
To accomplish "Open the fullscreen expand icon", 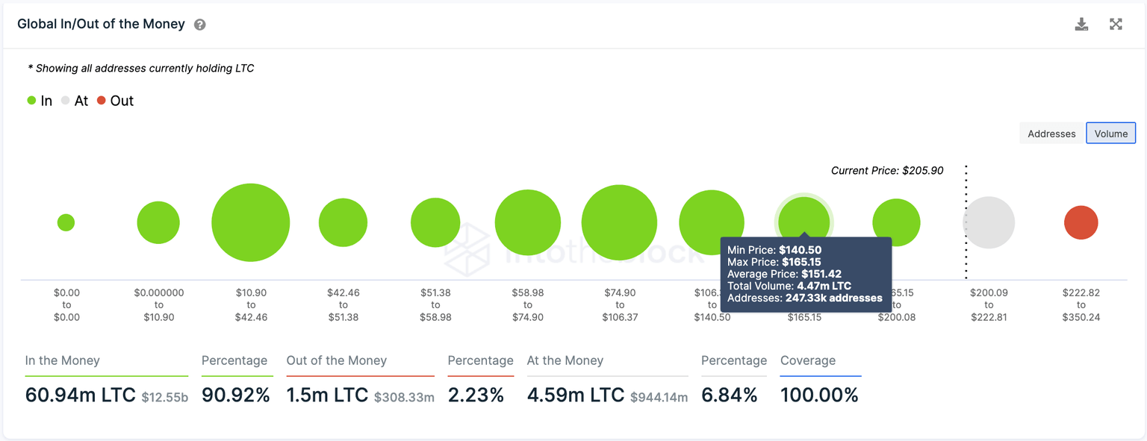I will click(1116, 23).
